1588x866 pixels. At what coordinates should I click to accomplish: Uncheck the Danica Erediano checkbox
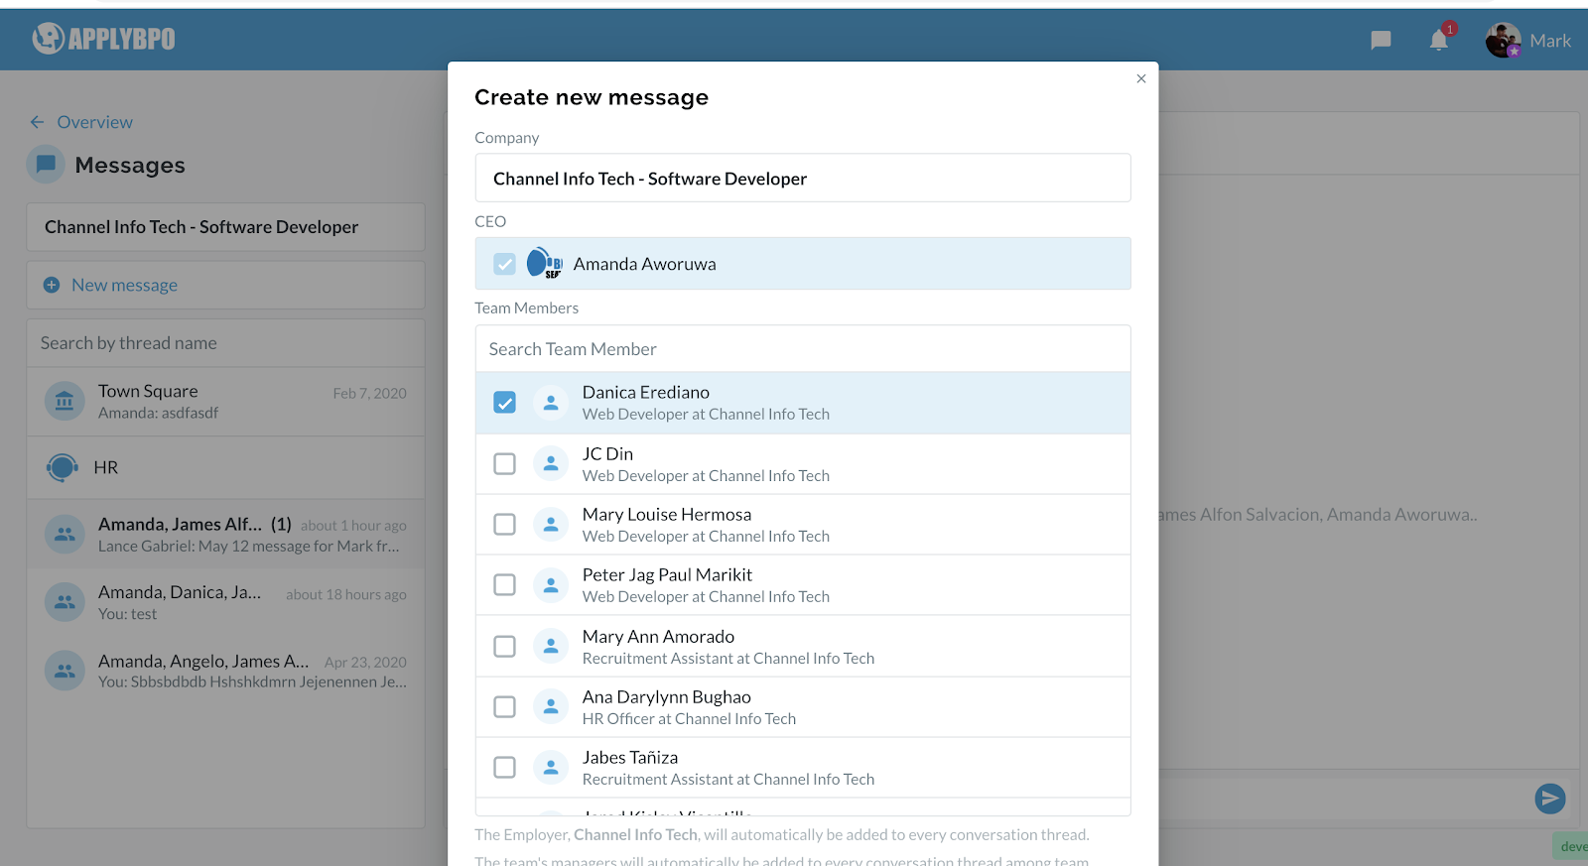(x=505, y=403)
